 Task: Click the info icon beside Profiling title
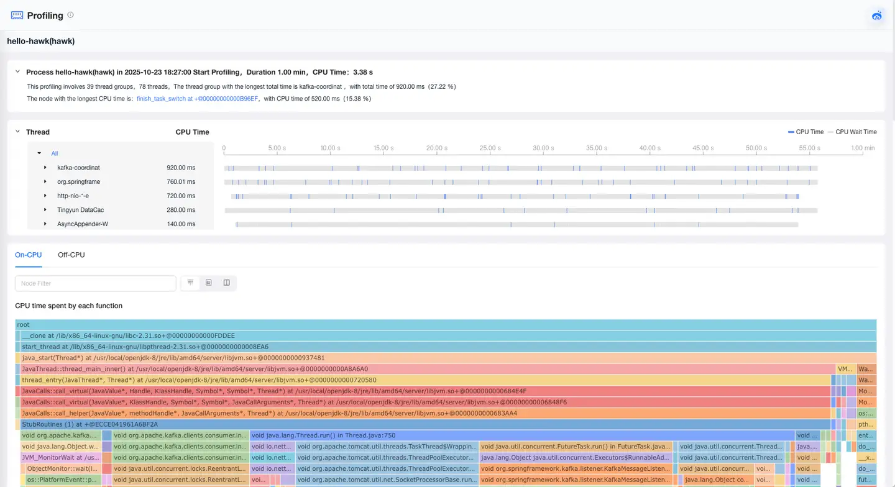[x=70, y=15]
